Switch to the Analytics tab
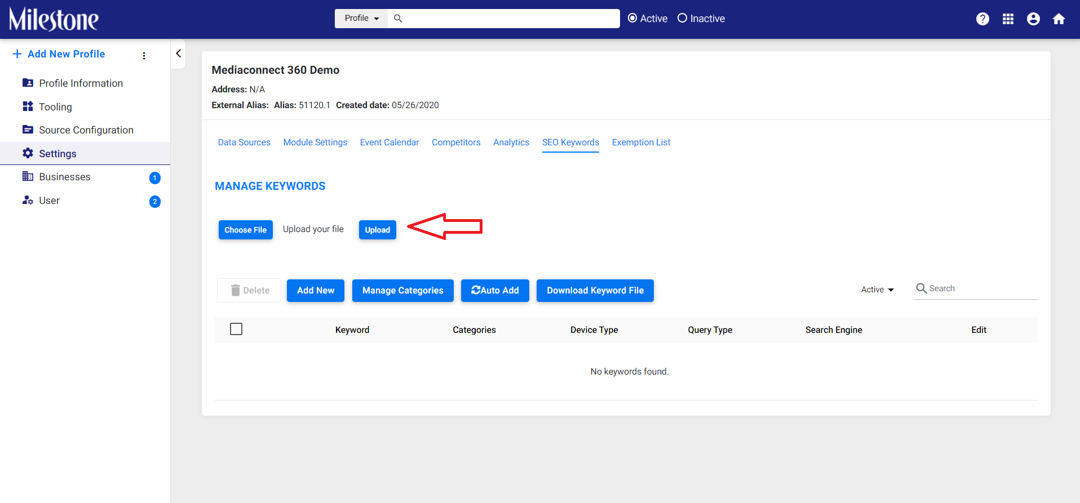The height and width of the screenshot is (503, 1080). [511, 143]
